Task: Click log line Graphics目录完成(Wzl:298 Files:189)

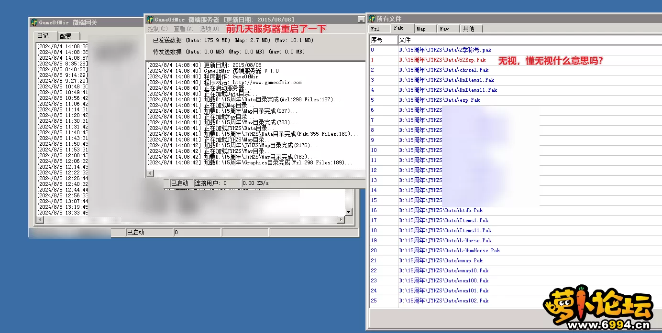Action: tap(250, 162)
